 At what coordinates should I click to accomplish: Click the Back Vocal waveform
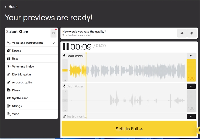tap(126, 100)
